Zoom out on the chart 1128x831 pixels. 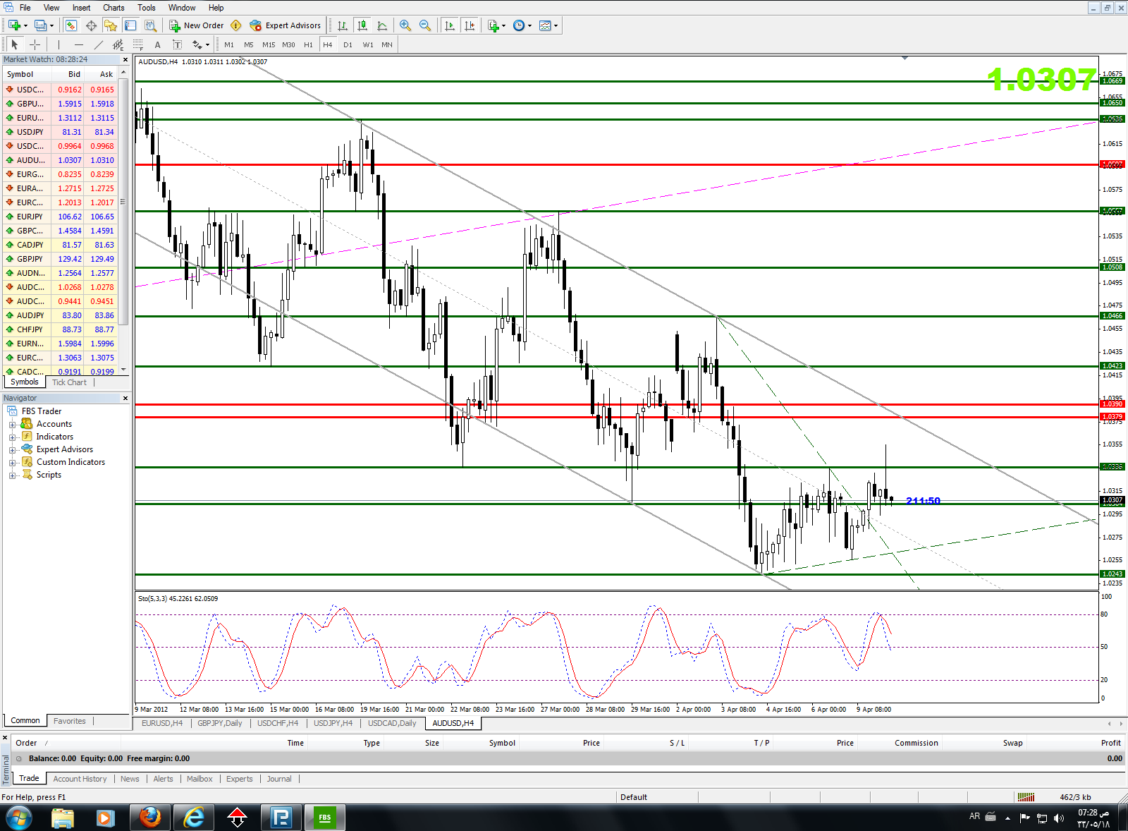[x=425, y=25]
